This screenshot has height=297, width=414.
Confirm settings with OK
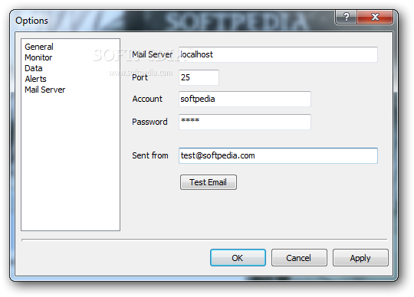coord(238,258)
